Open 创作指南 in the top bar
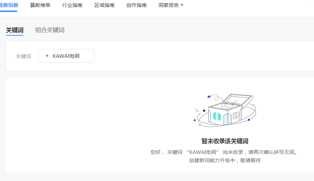This screenshot has height=181, width=314. [x=136, y=5]
